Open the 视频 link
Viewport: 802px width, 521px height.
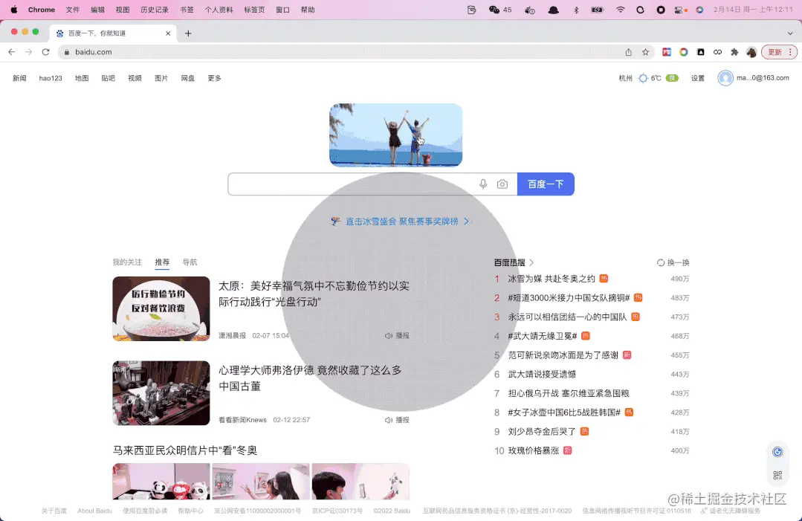click(135, 78)
